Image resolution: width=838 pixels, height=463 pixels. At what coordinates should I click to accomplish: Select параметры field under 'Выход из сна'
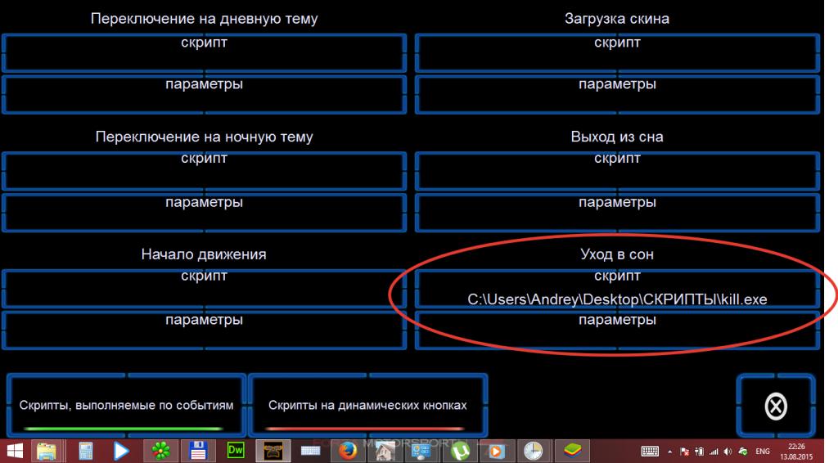(x=617, y=213)
